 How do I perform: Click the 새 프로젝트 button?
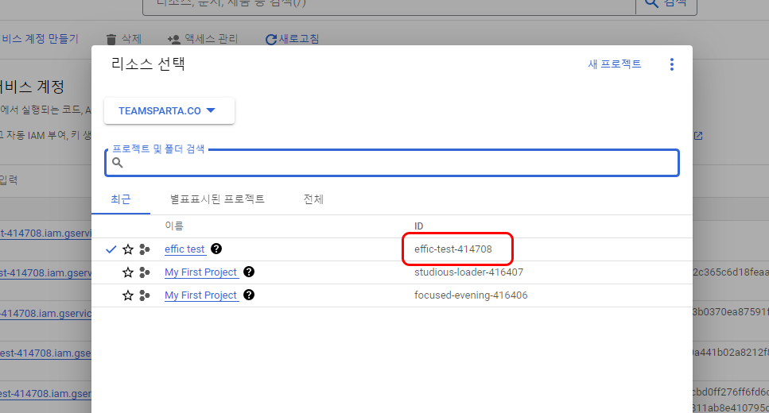click(x=615, y=64)
